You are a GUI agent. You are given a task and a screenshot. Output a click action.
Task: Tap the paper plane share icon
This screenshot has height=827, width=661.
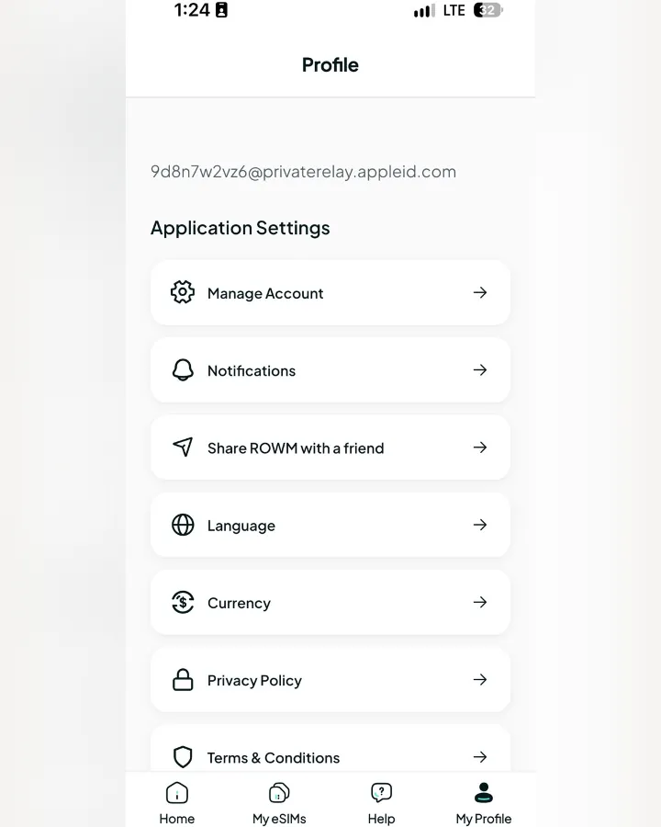(183, 447)
